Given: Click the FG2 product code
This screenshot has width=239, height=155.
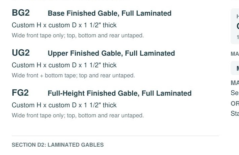Looking at the screenshot, I should pyautogui.click(x=20, y=93).
